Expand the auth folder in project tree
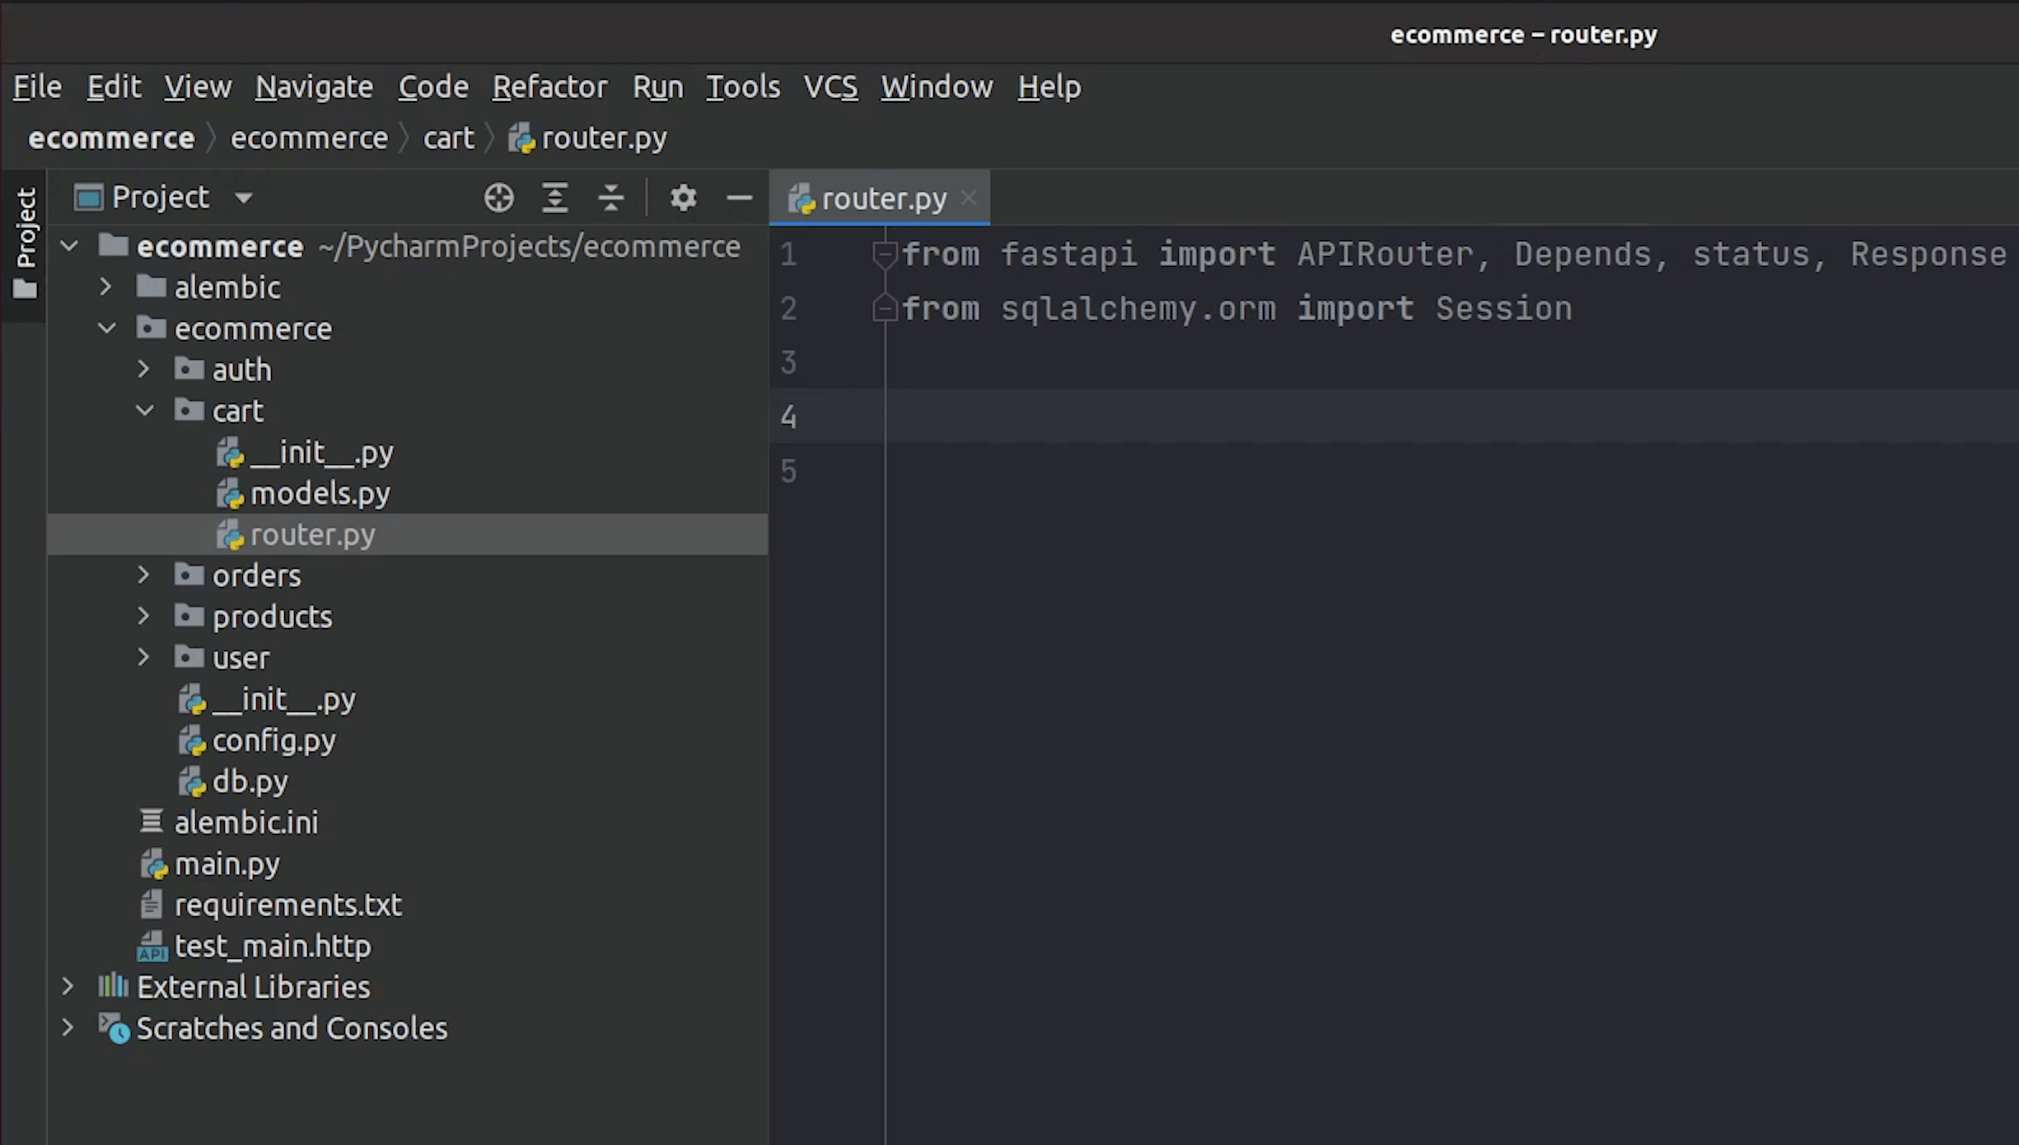This screenshot has height=1145, width=2019. [144, 369]
